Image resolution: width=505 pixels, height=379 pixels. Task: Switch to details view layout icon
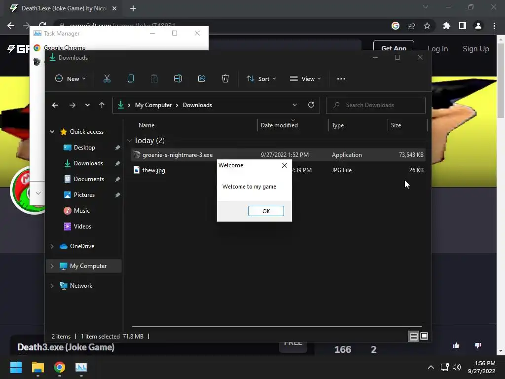tap(413, 337)
